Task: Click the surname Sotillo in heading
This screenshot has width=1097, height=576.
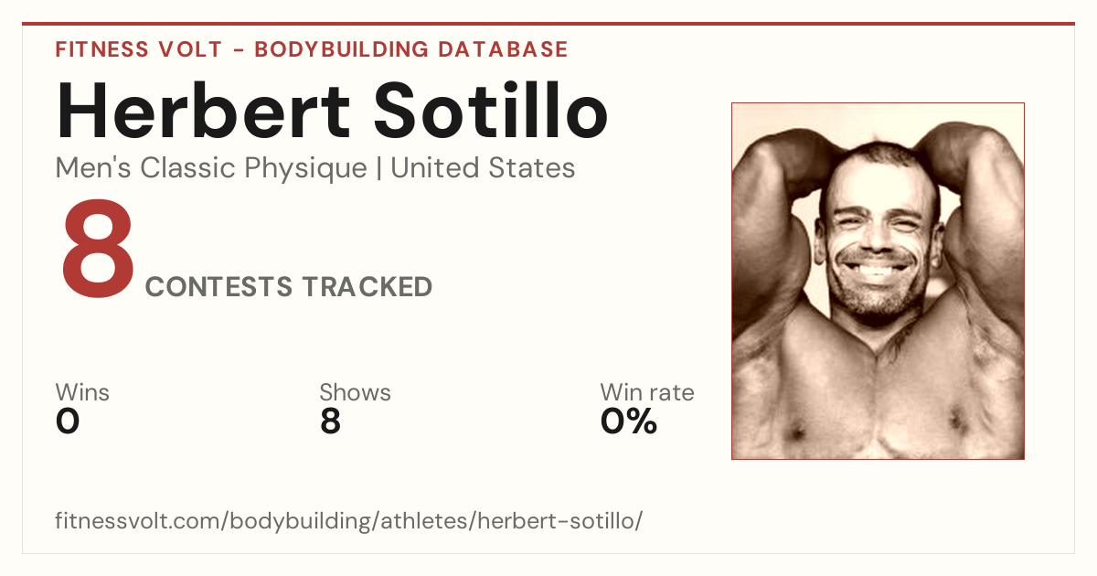Action: point(491,112)
